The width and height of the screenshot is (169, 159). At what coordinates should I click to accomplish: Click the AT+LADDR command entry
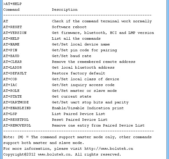click(x=12, y=67)
